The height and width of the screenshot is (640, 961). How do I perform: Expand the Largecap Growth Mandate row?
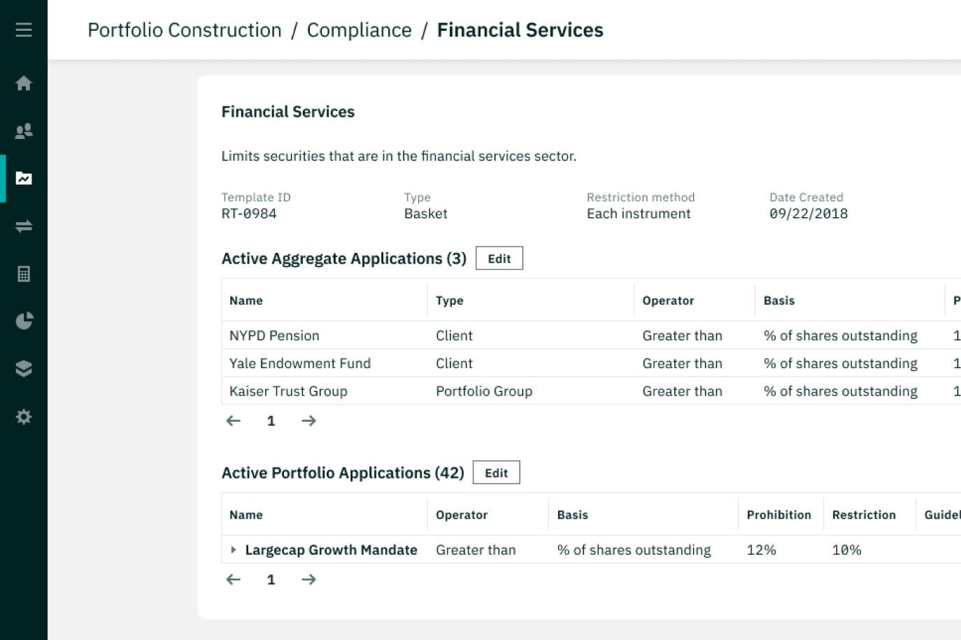pos(234,550)
